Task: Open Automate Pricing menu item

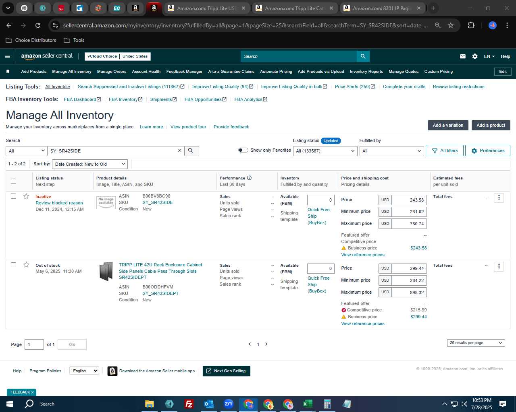Action: click(276, 72)
